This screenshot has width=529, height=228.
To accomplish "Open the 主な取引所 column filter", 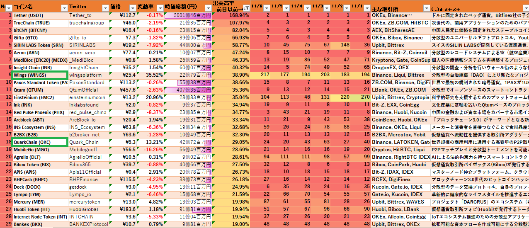I will pyautogui.click(x=426, y=8).
